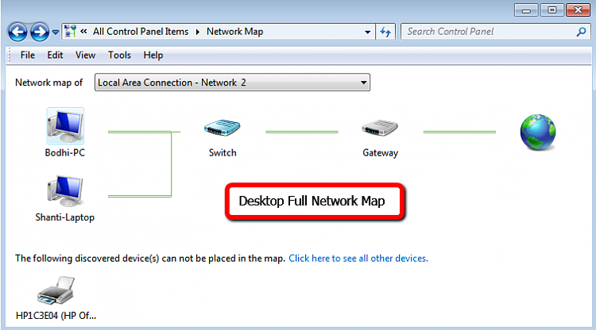The width and height of the screenshot is (596, 330).
Task: Close the Network Map window
Action: pyautogui.click(x=578, y=10)
